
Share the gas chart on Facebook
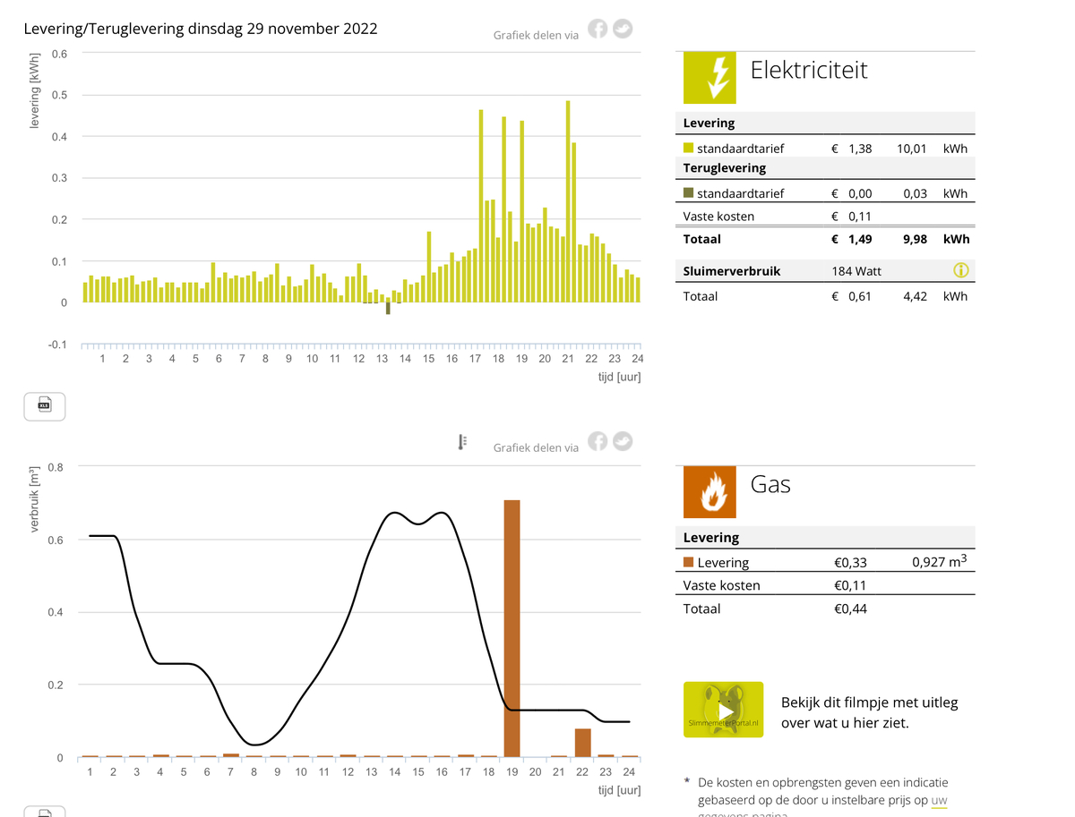pos(598,442)
